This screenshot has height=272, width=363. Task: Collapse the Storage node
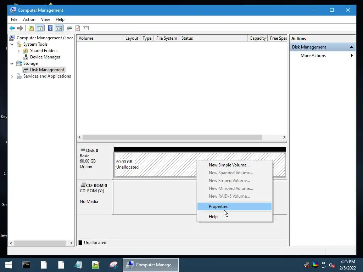tap(12, 63)
